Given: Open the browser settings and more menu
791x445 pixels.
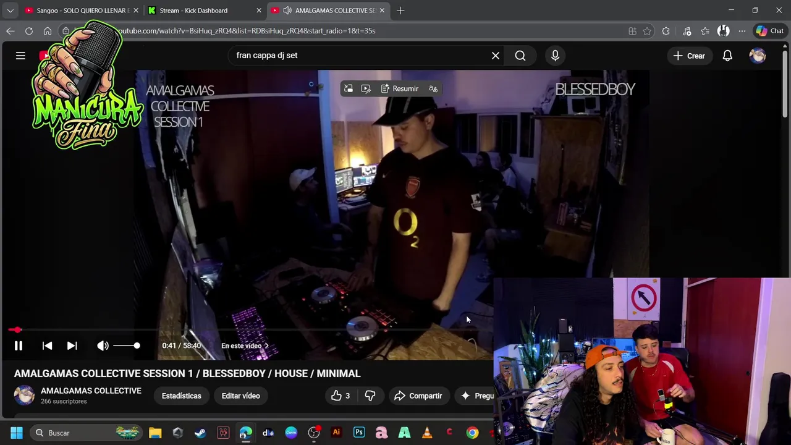Looking at the screenshot, I should pyautogui.click(x=742, y=31).
